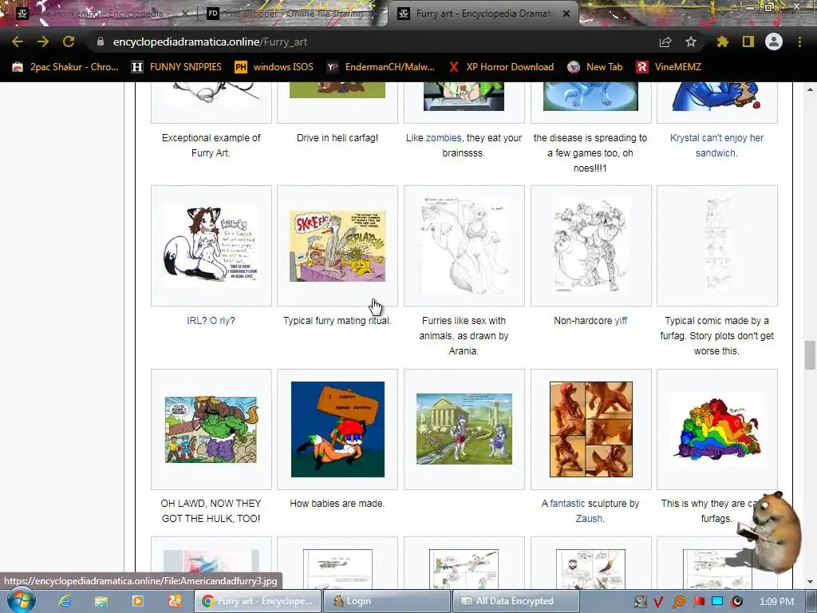The height and width of the screenshot is (613, 817).
Task: Click the page vertical scrollbar thumb
Action: tap(810, 355)
